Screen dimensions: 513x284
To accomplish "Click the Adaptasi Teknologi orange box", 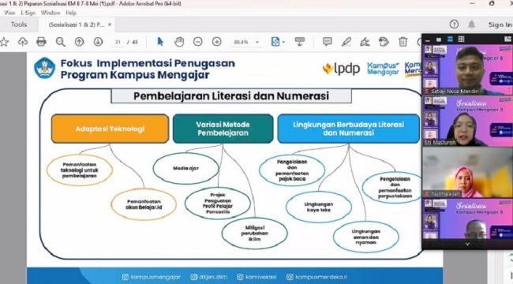I will (110, 129).
